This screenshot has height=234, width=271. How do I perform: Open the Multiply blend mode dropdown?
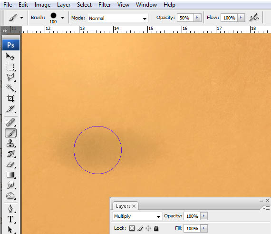point(137,216)
